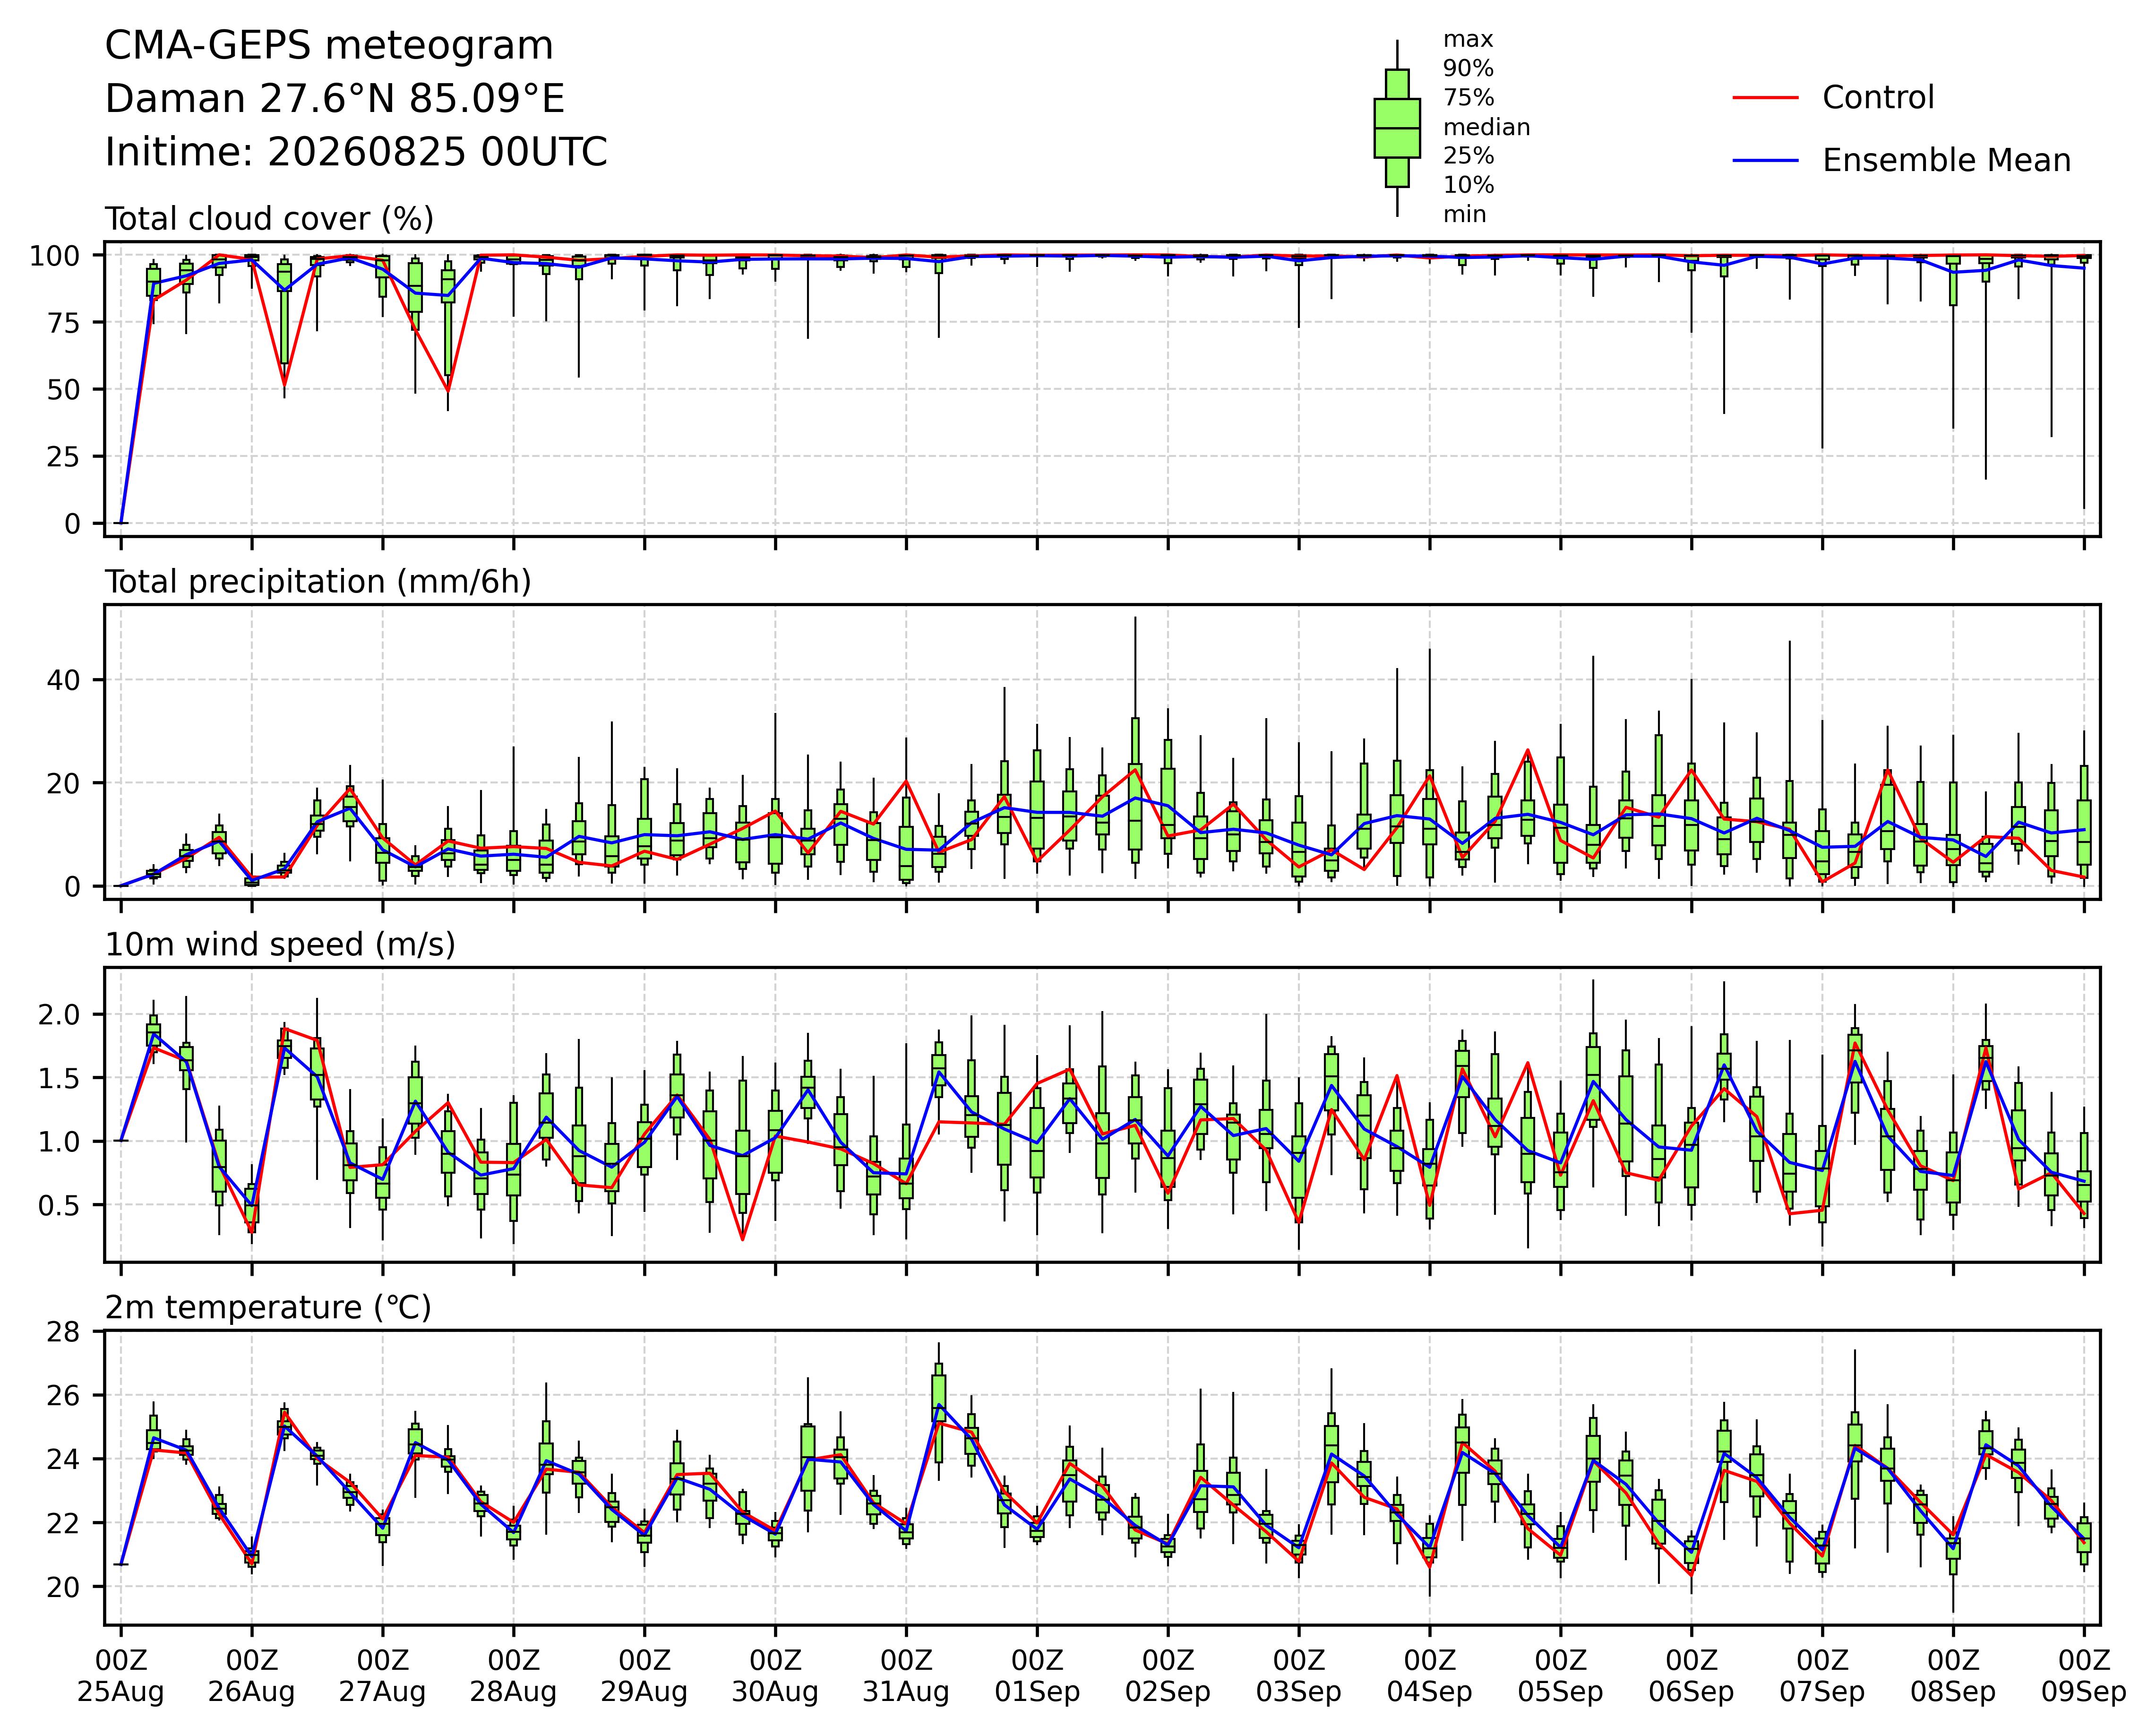
Task: Click the Control legend label
Action: [x=1878, y=98]
